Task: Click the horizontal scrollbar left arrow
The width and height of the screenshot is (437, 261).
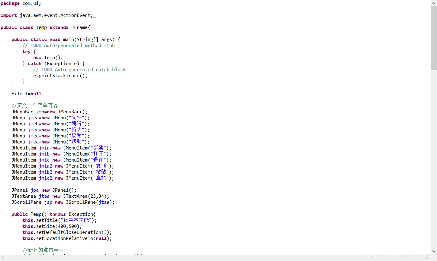Action: click(3, 258)
